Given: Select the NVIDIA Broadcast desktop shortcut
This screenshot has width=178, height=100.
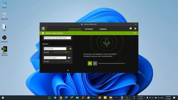Looking at the screenshot, I should (x=4, y=51).
